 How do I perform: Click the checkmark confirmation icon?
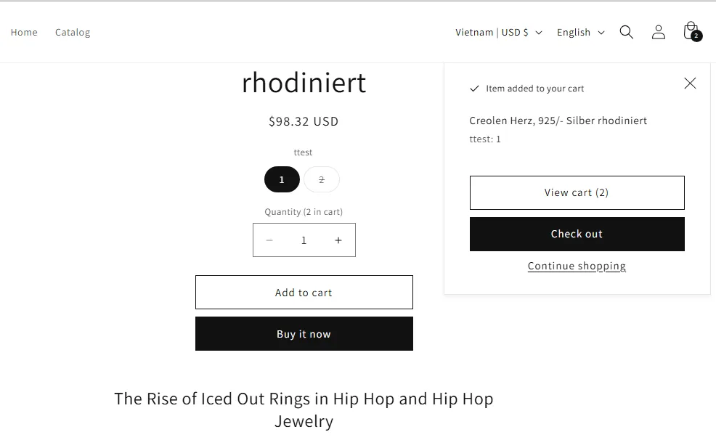[x=473, y=88]
